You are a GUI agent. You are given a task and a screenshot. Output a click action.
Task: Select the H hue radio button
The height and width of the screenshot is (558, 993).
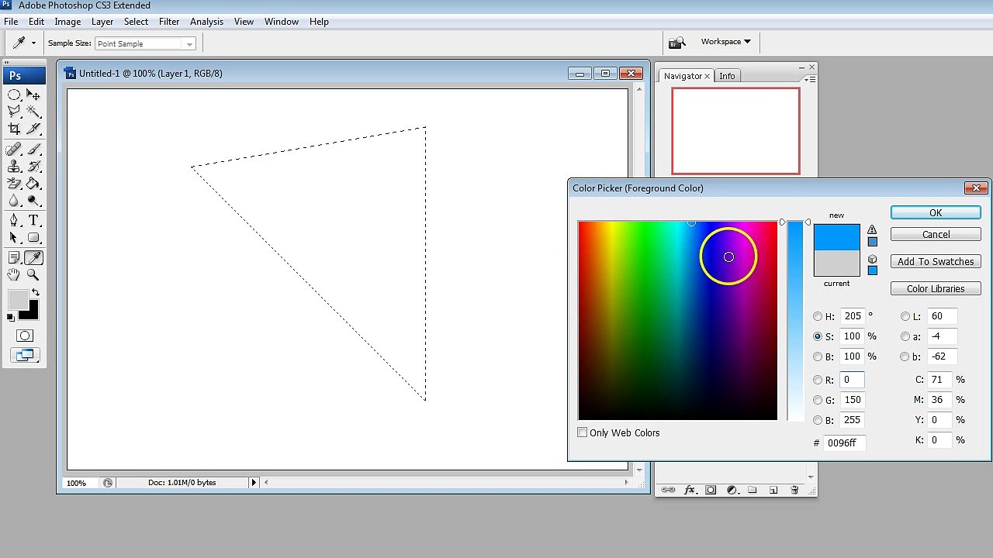pyautogui.click(x=818, y=316)
